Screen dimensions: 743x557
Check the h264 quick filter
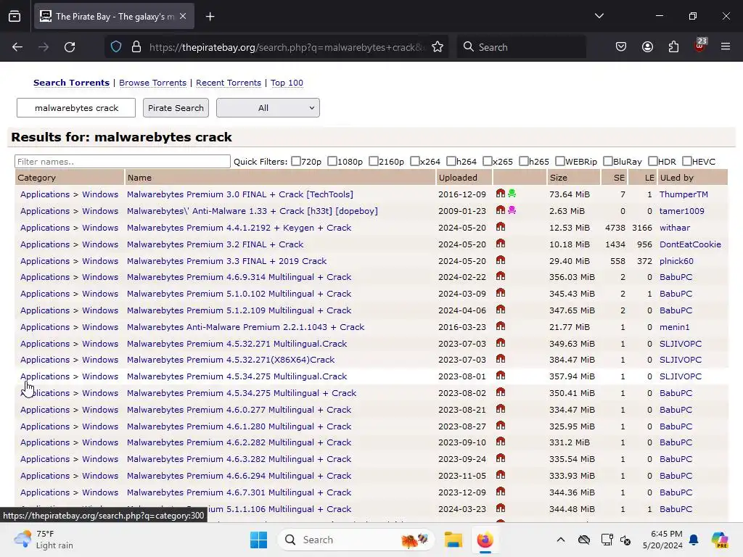(451, 161)
